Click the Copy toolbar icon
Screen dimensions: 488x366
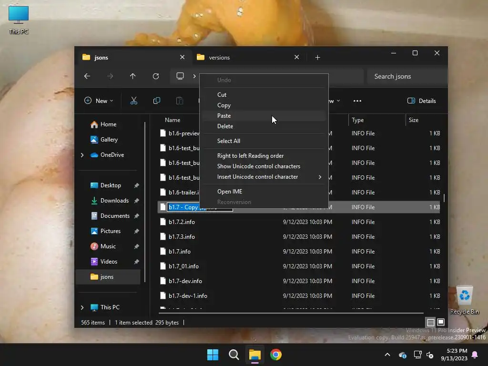tap(156, 101)
